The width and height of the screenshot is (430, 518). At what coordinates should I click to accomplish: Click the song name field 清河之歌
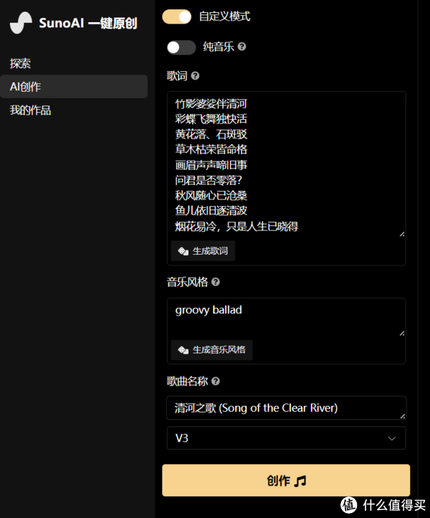tap(285, 408)
